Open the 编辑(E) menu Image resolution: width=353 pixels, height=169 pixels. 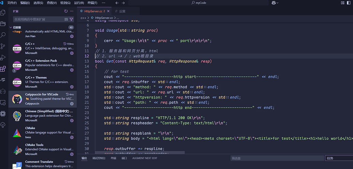click(25, 3)
